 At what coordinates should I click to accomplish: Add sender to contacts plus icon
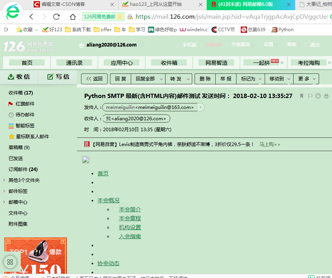coord(200,107)
